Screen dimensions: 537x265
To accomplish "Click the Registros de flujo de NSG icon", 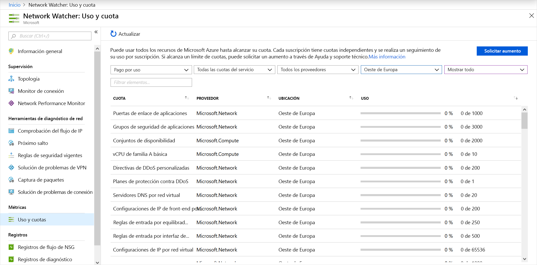I will pos(11,247).
